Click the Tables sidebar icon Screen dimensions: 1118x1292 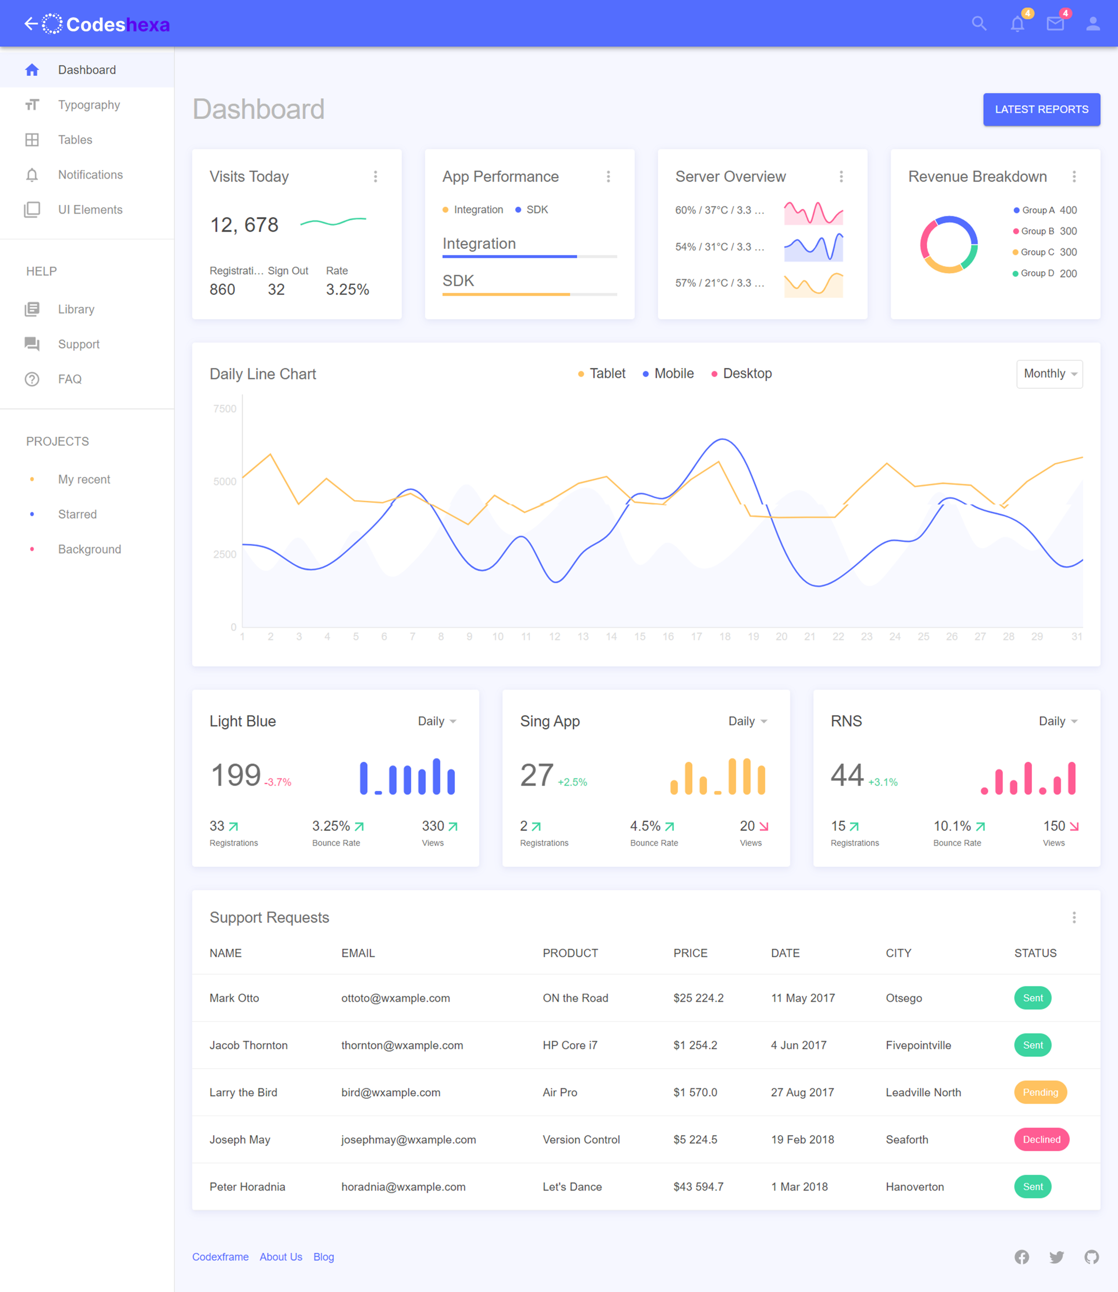(x=32, y=139)
